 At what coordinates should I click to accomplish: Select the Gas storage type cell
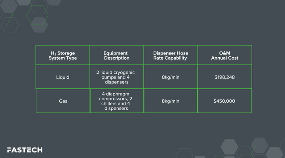63,101
